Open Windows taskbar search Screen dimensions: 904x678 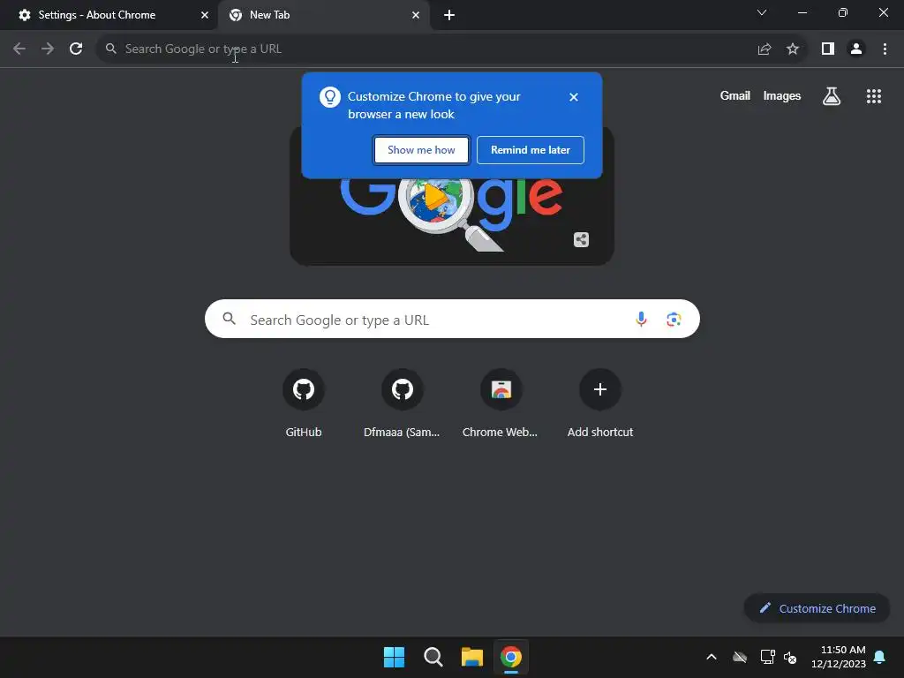(433, 657)
